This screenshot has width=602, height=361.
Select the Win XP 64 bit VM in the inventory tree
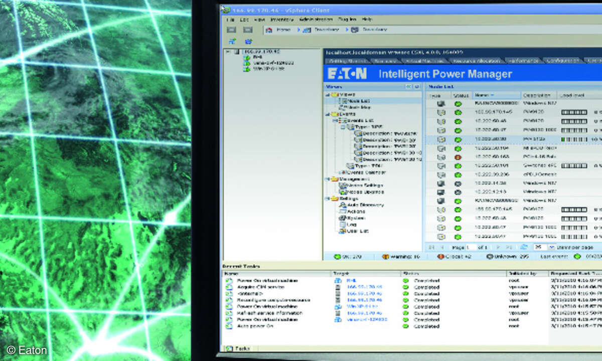point(264,69)
